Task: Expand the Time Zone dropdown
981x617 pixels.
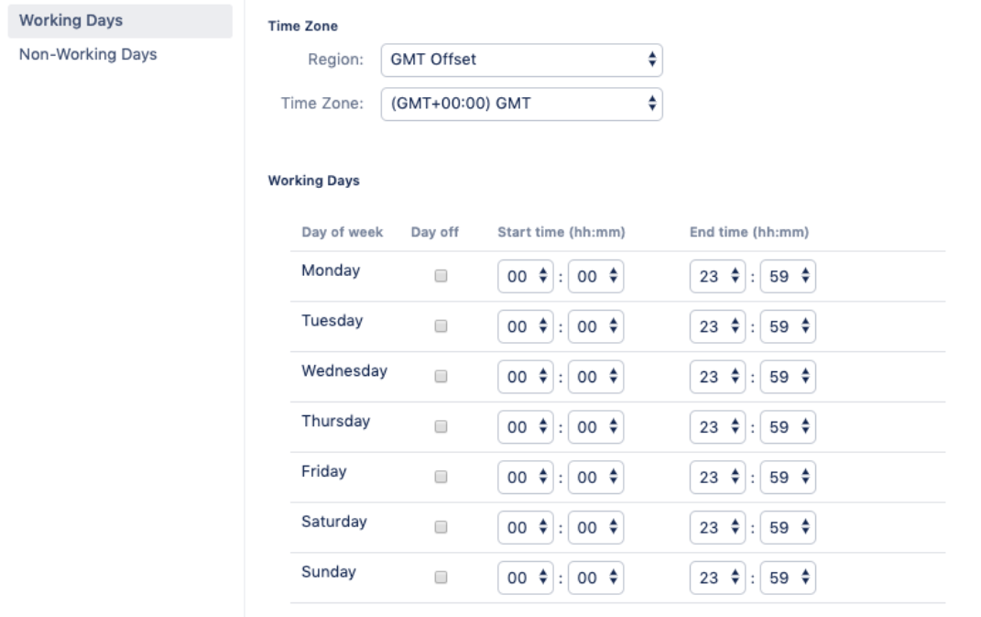Action: 520,105
